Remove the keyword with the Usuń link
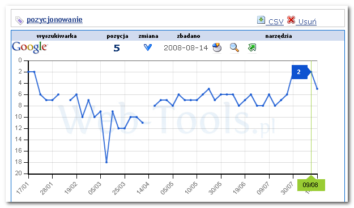This screenshot has width=354, height=208. (x=306, y=21)
